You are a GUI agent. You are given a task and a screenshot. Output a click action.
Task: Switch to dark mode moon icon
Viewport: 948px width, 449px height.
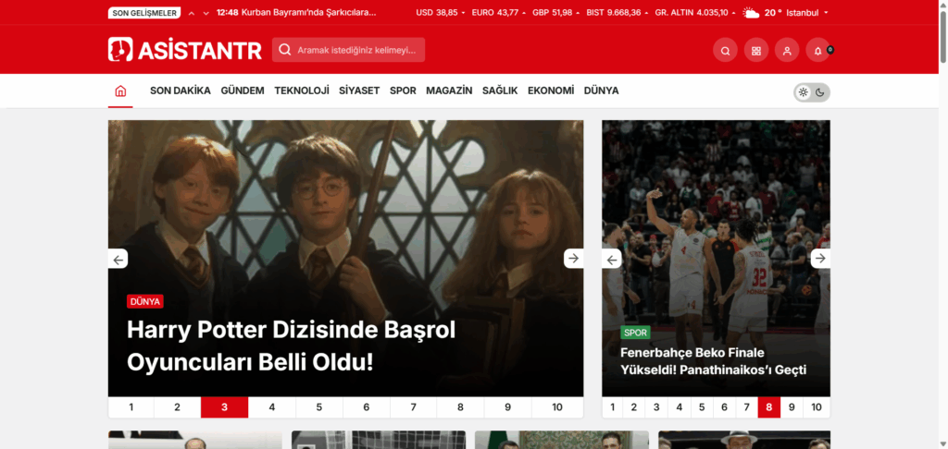click(x=820, y=92)
